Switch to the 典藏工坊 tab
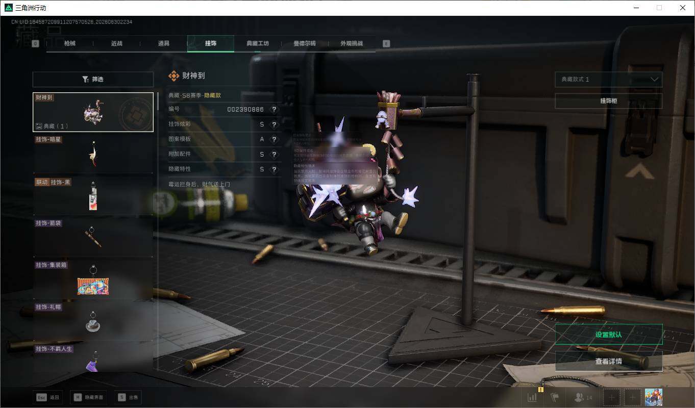 258,43
